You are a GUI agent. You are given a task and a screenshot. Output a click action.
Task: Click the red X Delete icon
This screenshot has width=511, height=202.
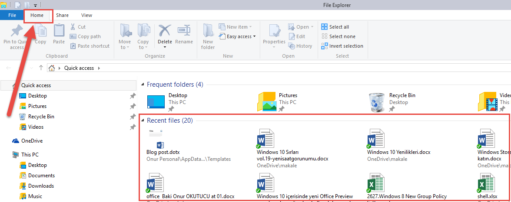(165, 30)
